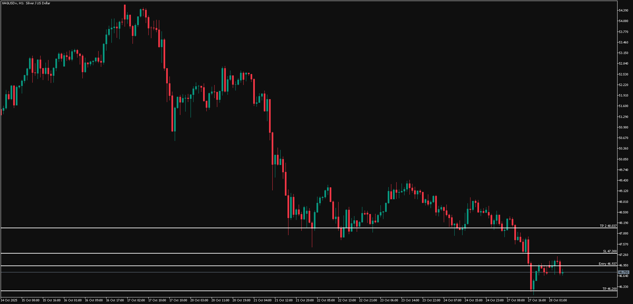Click the 52.840 price axis label
The height and width of the screenshot is (304, 633).
coord(623,64)
